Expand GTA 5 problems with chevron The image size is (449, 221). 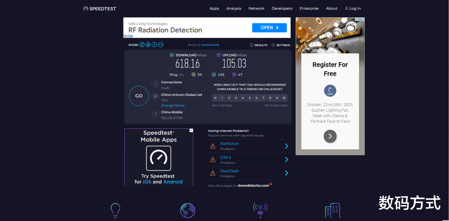[286, 159]
